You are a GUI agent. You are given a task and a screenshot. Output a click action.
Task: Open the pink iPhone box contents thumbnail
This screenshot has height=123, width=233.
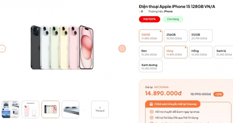pos(31,109)
